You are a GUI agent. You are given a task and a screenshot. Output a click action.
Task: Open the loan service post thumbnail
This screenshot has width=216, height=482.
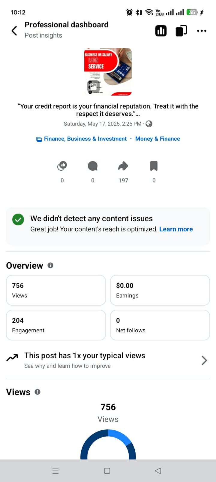(x=108, y=72)
